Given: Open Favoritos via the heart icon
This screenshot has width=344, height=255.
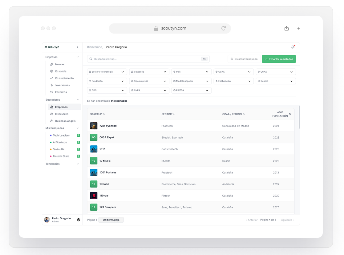Looking at the screenshot, I should [52, 92].
